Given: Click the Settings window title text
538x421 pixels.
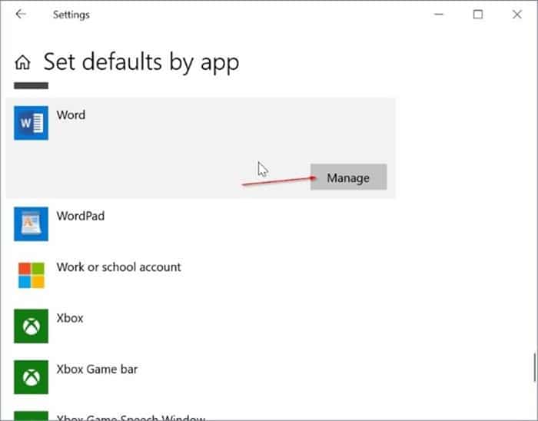Looking at the screenshot, I should [71, 15].
